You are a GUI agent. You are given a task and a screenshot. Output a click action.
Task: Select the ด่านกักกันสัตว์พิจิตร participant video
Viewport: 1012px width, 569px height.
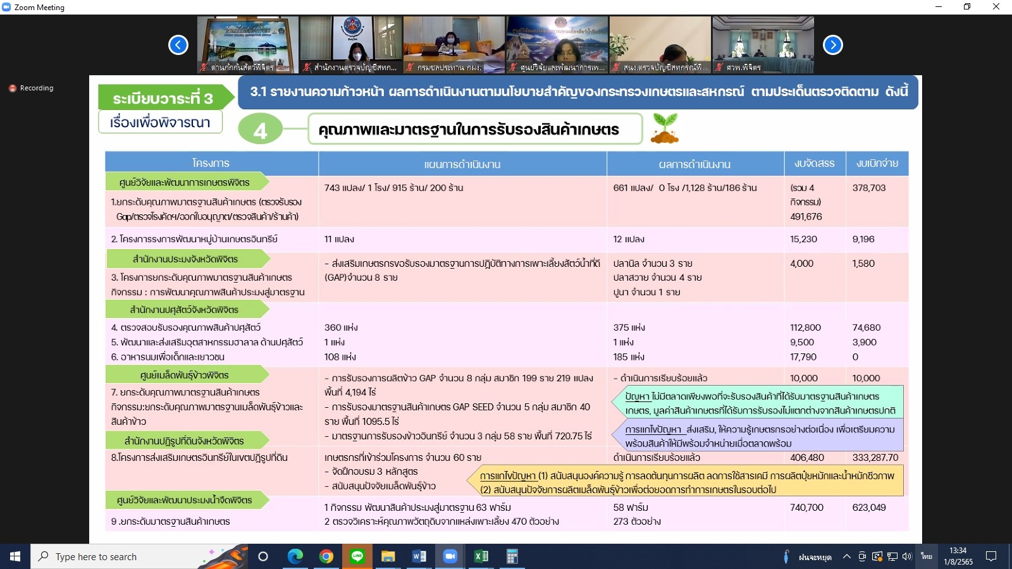tap(248, 45)
